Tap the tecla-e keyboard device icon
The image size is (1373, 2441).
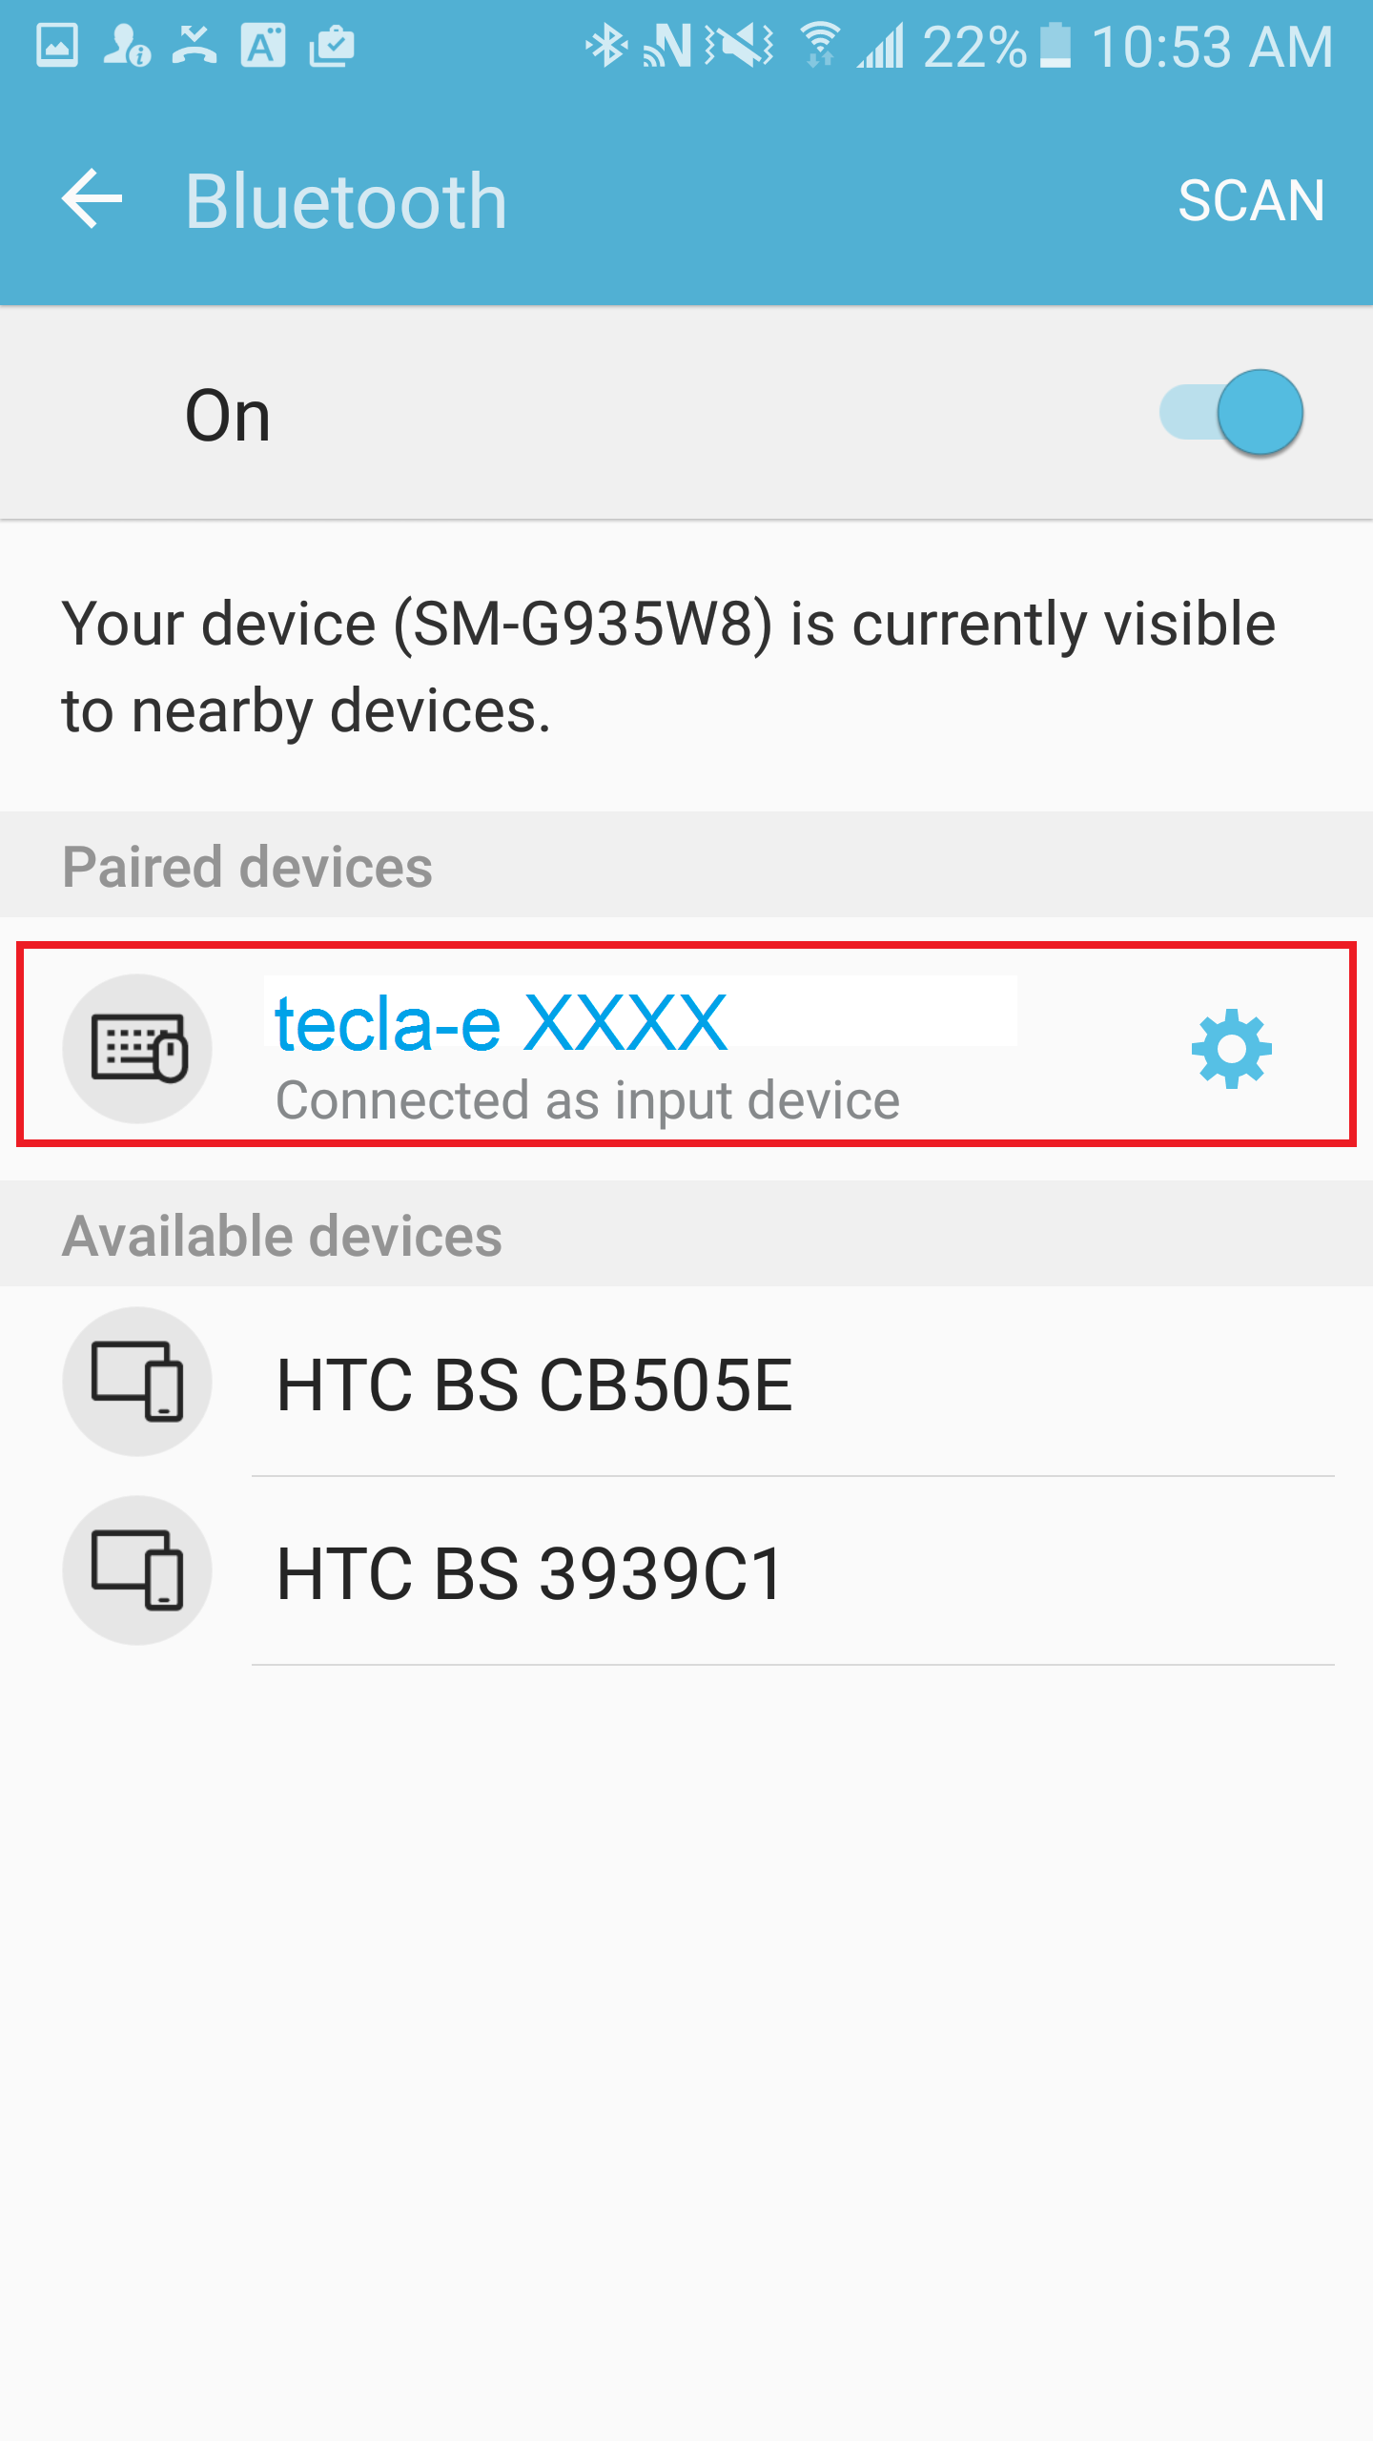(138, 1049)
